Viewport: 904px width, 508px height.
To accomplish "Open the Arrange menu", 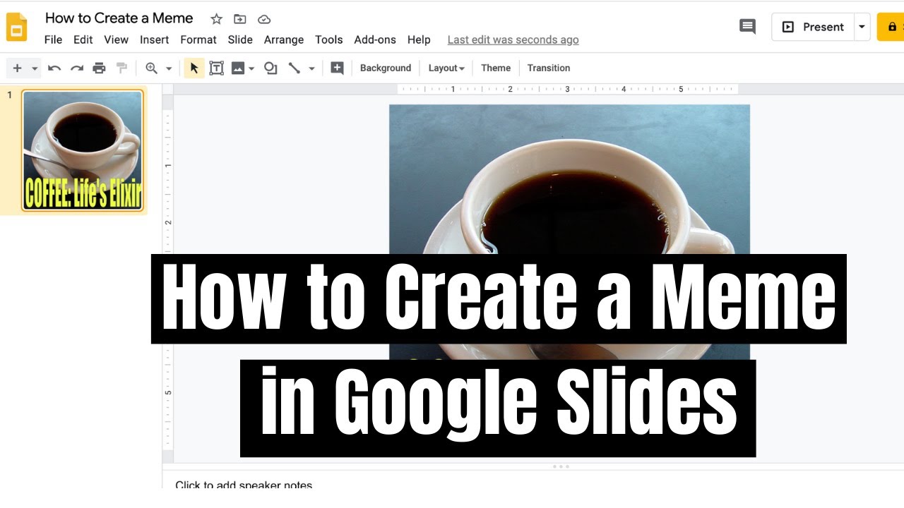I will (284, 40).
